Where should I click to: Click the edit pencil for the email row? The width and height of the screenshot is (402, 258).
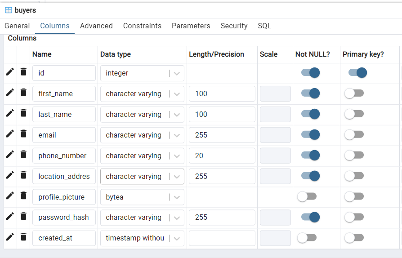[x=10, y=134]
